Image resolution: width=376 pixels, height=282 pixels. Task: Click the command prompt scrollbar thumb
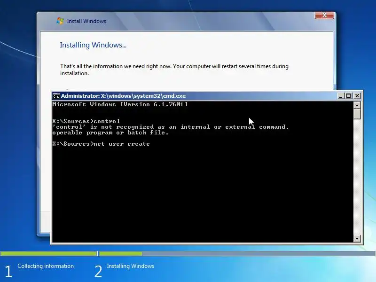357,114
